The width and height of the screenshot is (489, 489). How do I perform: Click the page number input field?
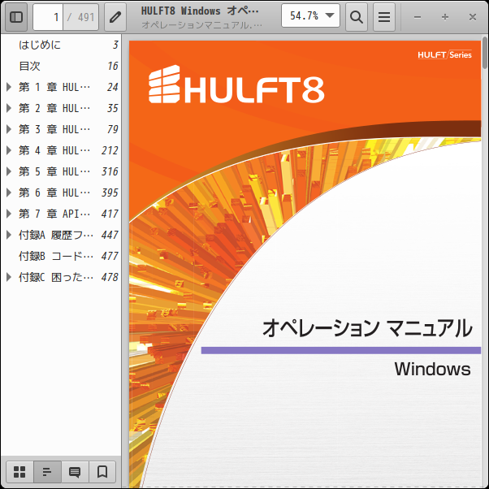[48, 17]
